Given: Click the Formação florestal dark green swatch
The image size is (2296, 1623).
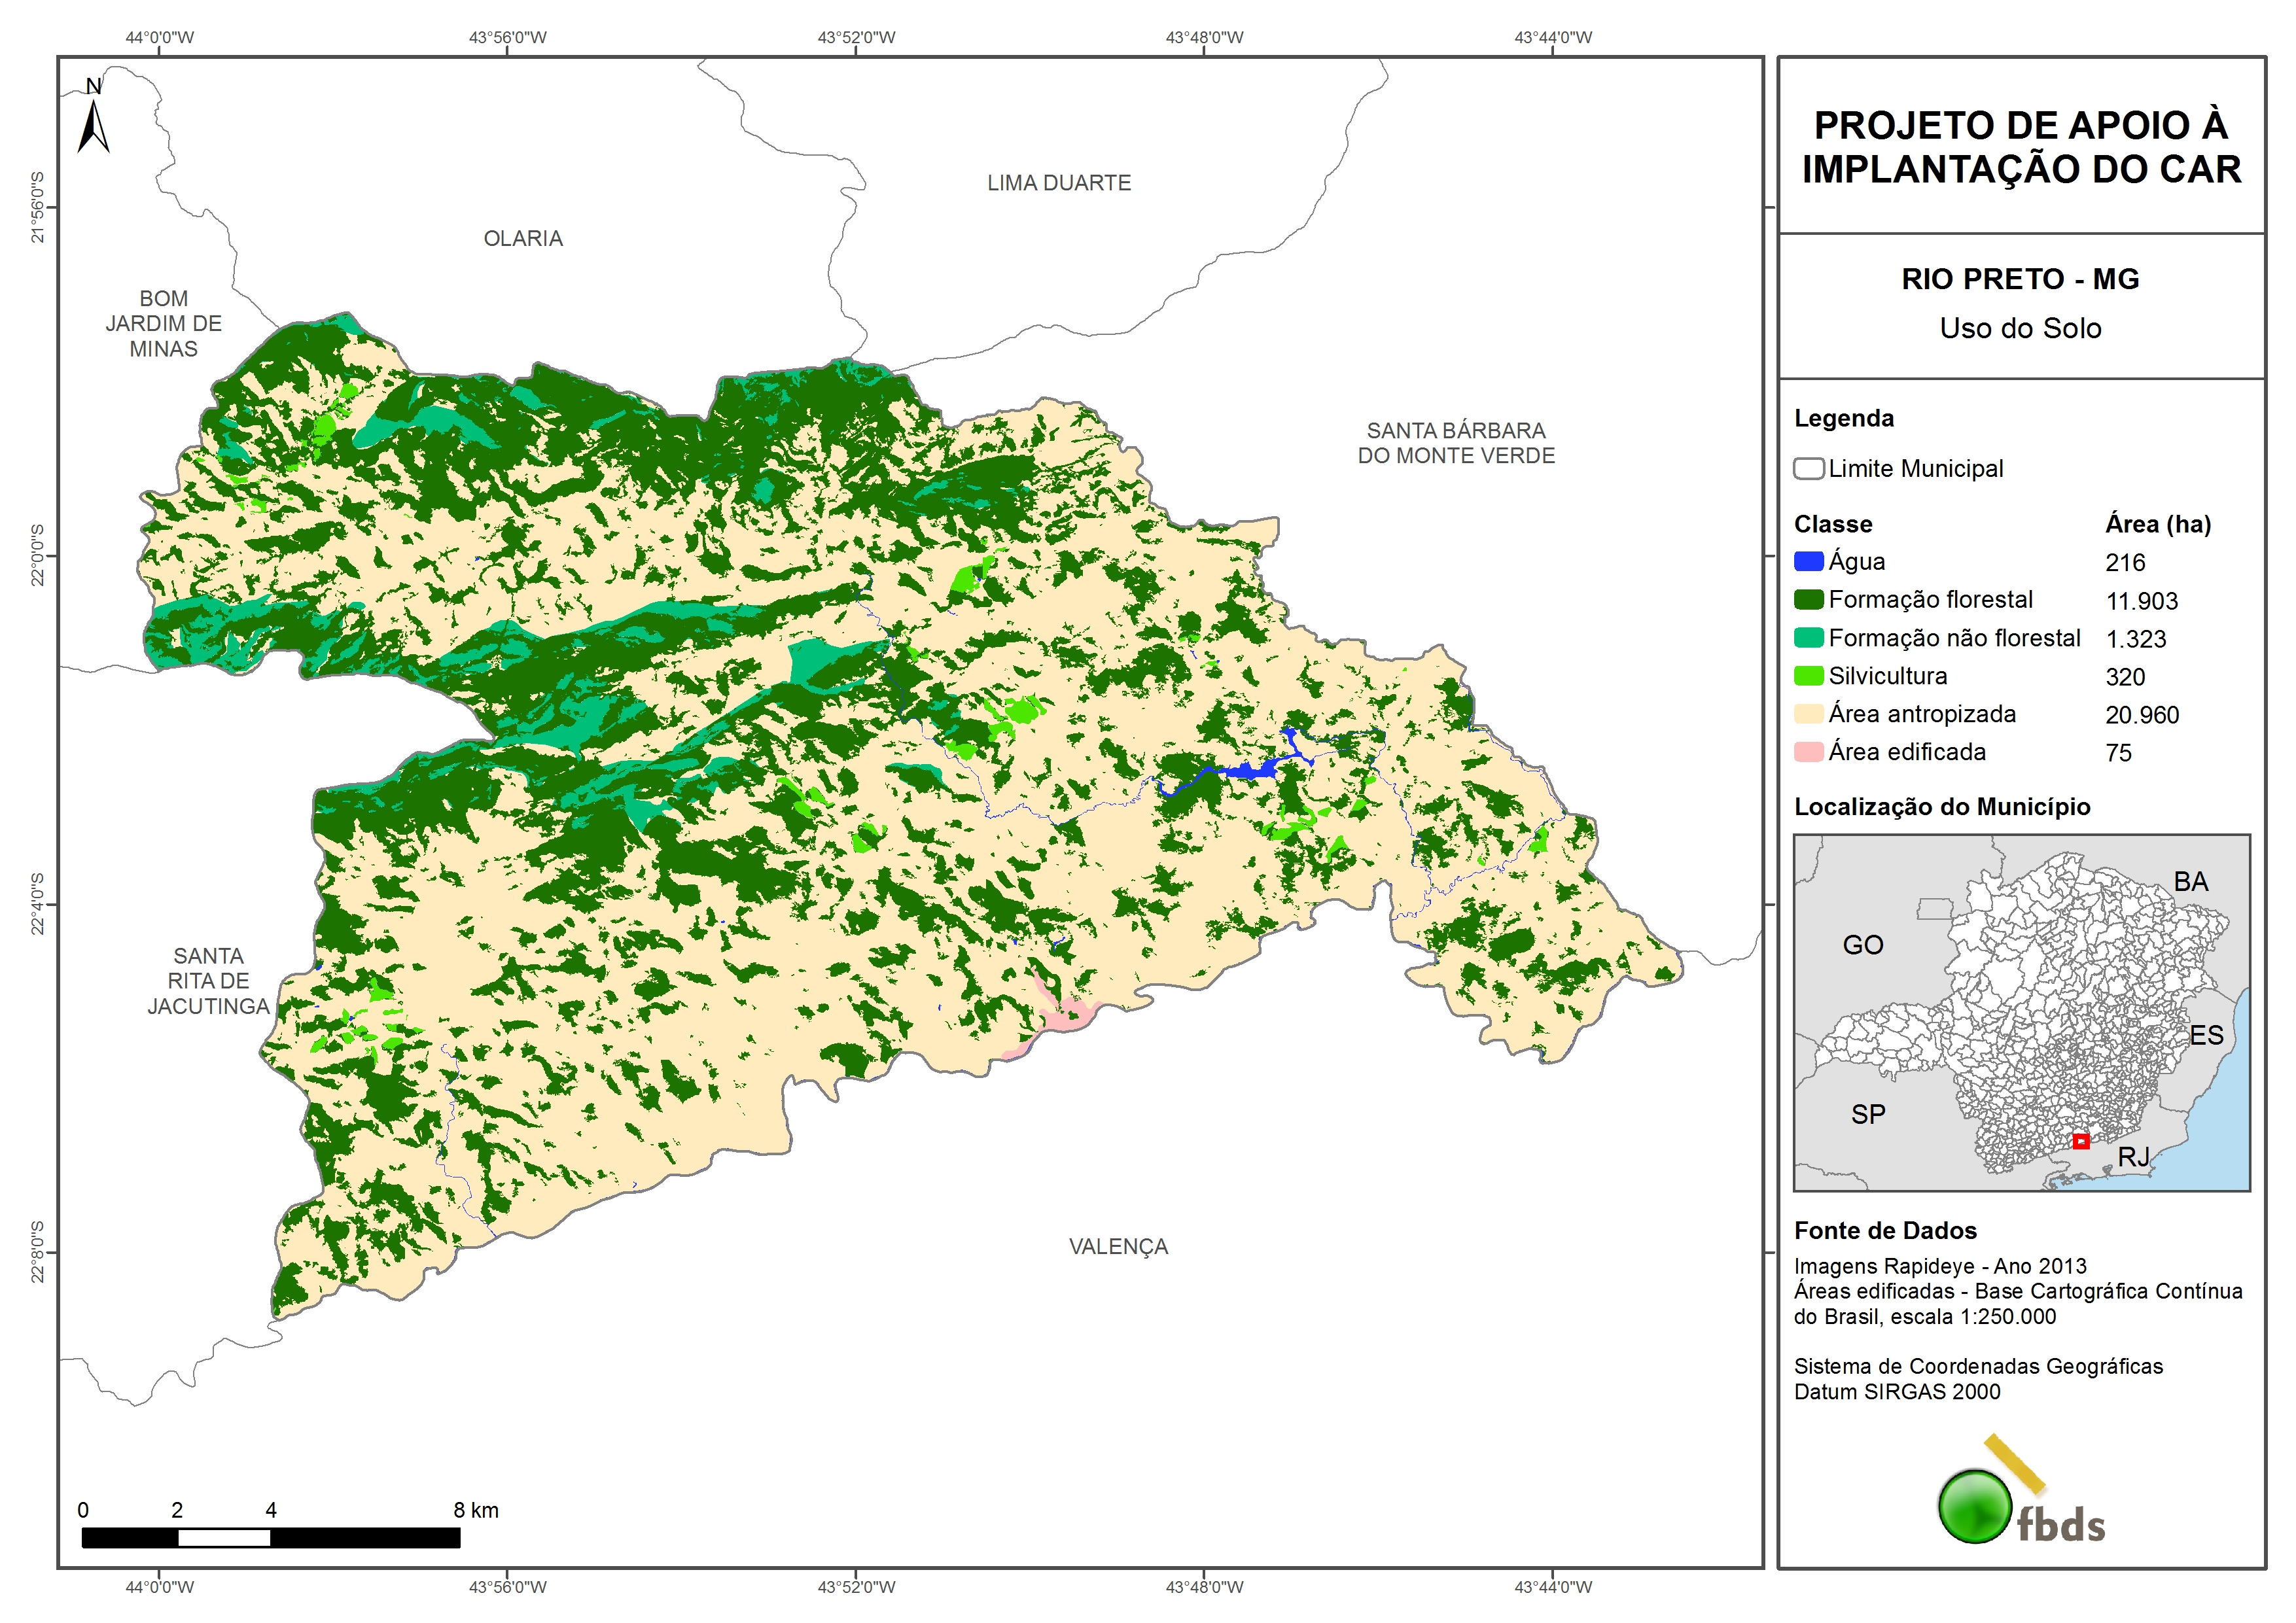Looking at the screenshot, I should (1808, 600).
